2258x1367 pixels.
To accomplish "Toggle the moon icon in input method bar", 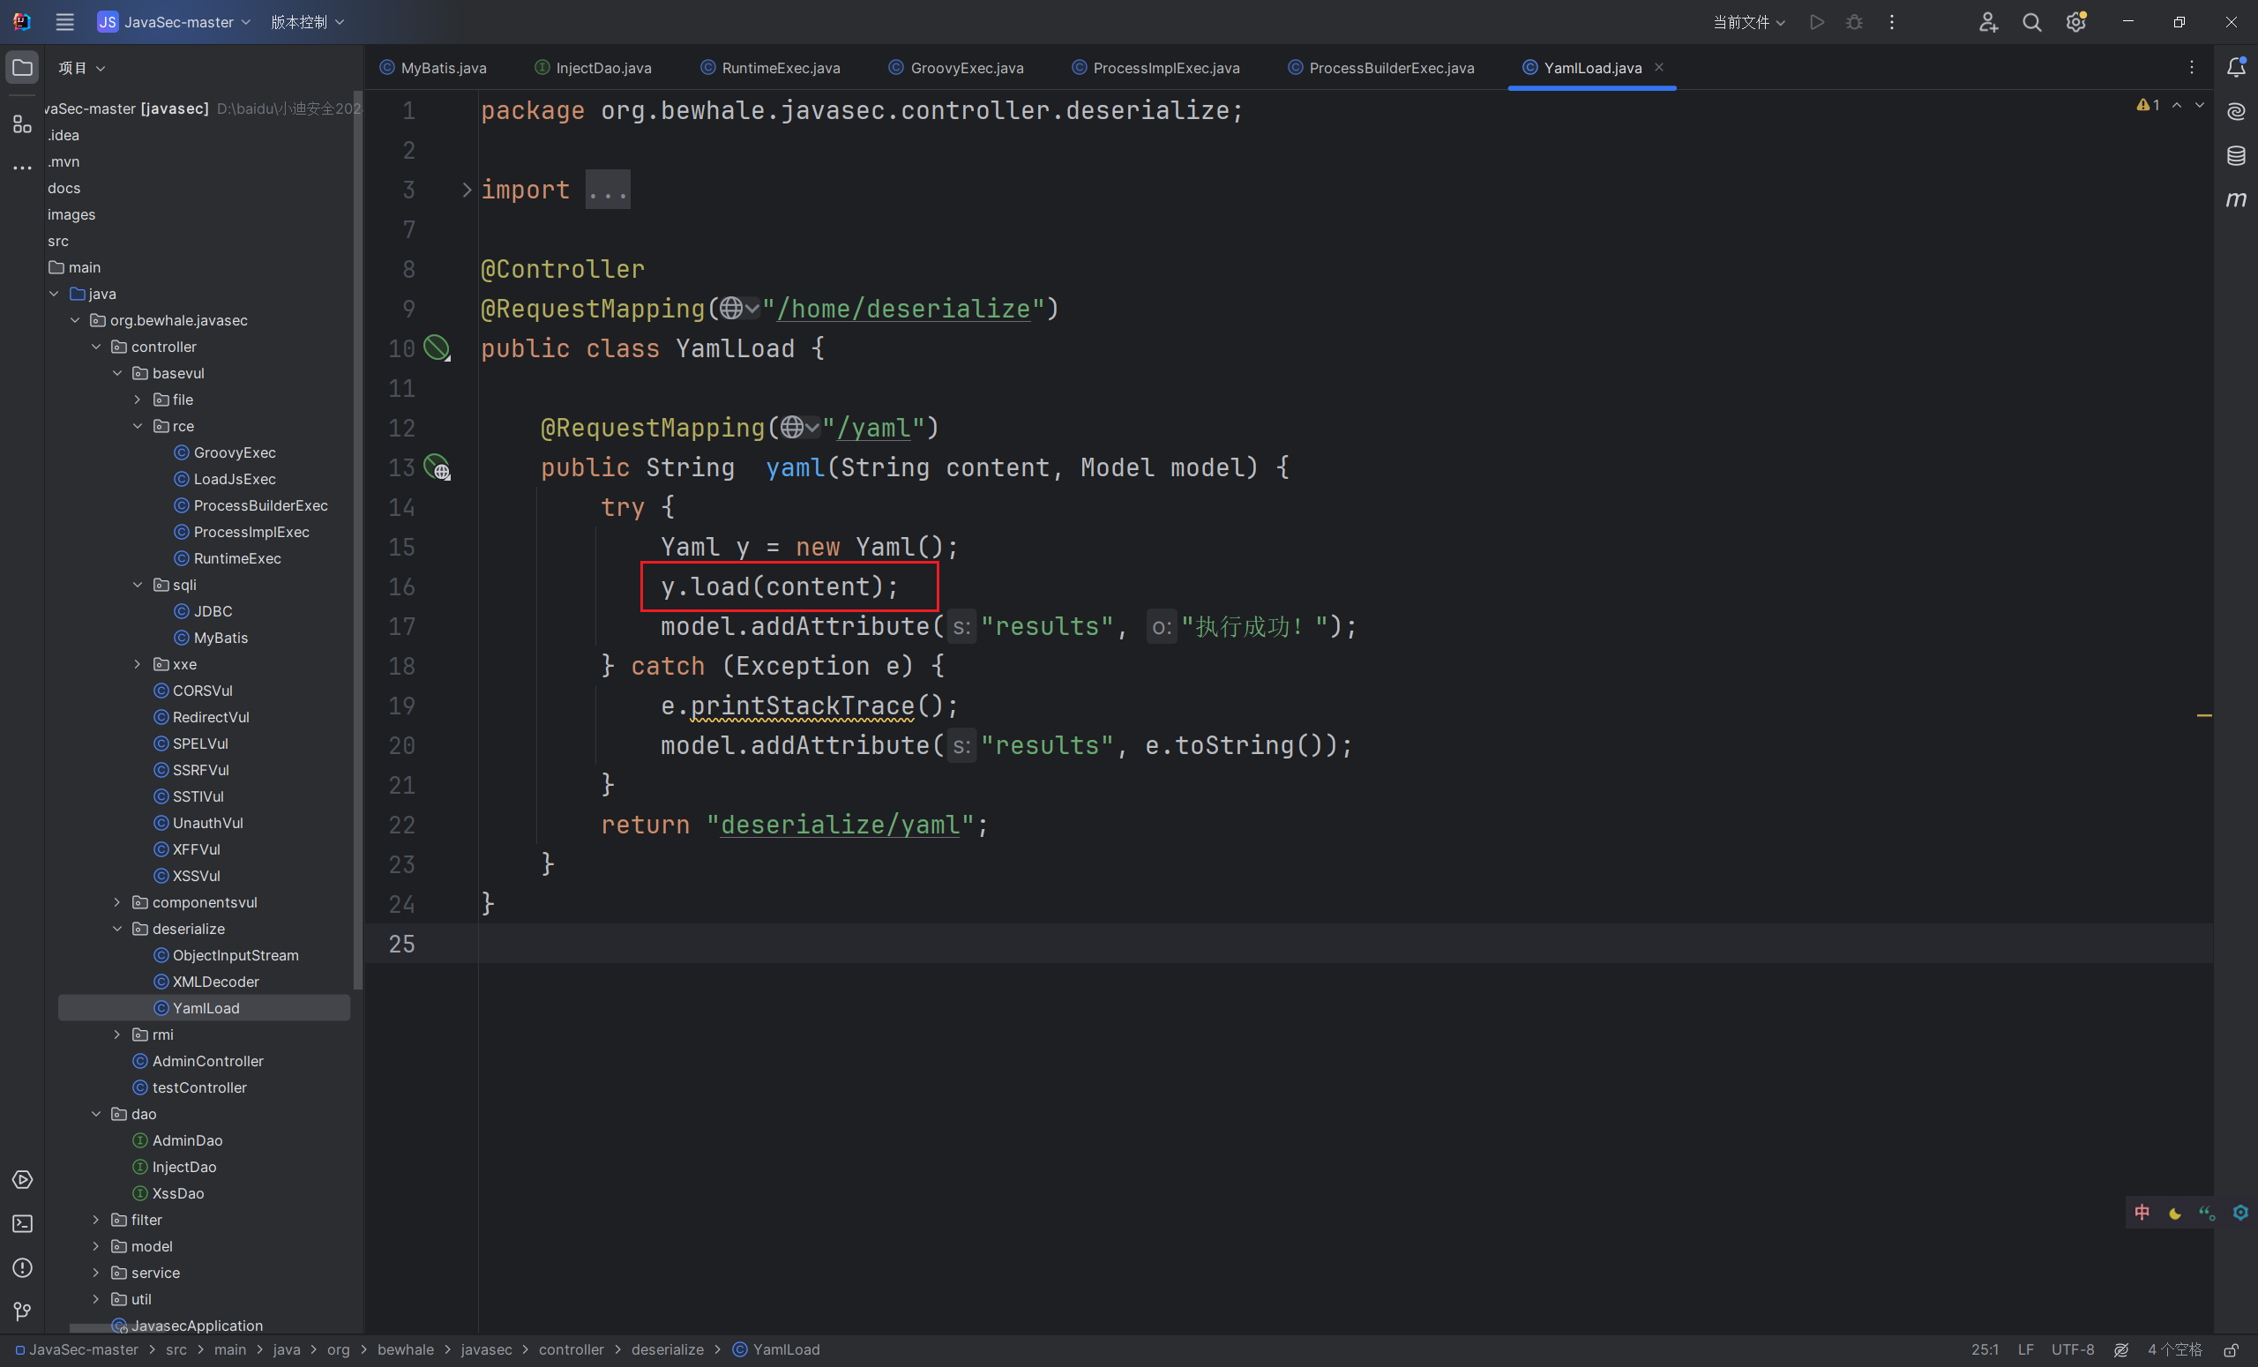I will coord(2174,1213).
